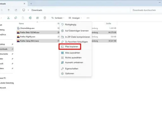162x121 pixels.
Task: Click the Paste icon in toolbar
Action: 23,18
